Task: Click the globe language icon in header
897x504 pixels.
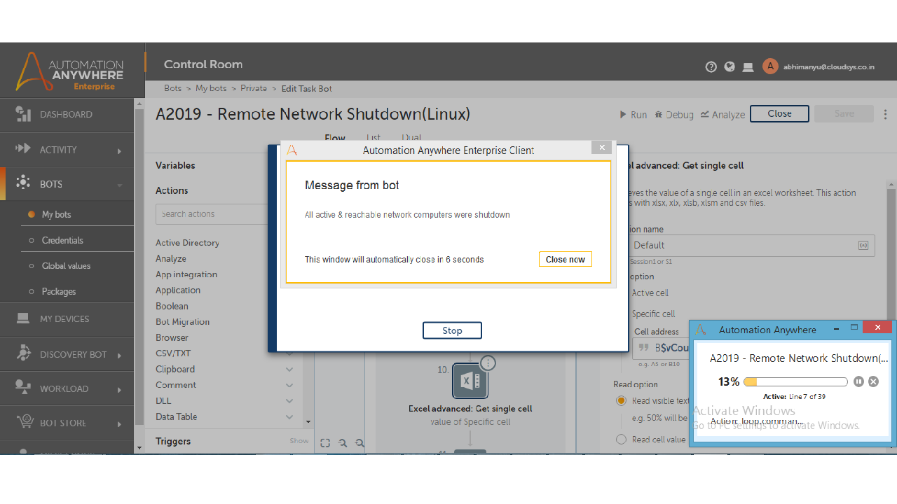Action: 730,67
